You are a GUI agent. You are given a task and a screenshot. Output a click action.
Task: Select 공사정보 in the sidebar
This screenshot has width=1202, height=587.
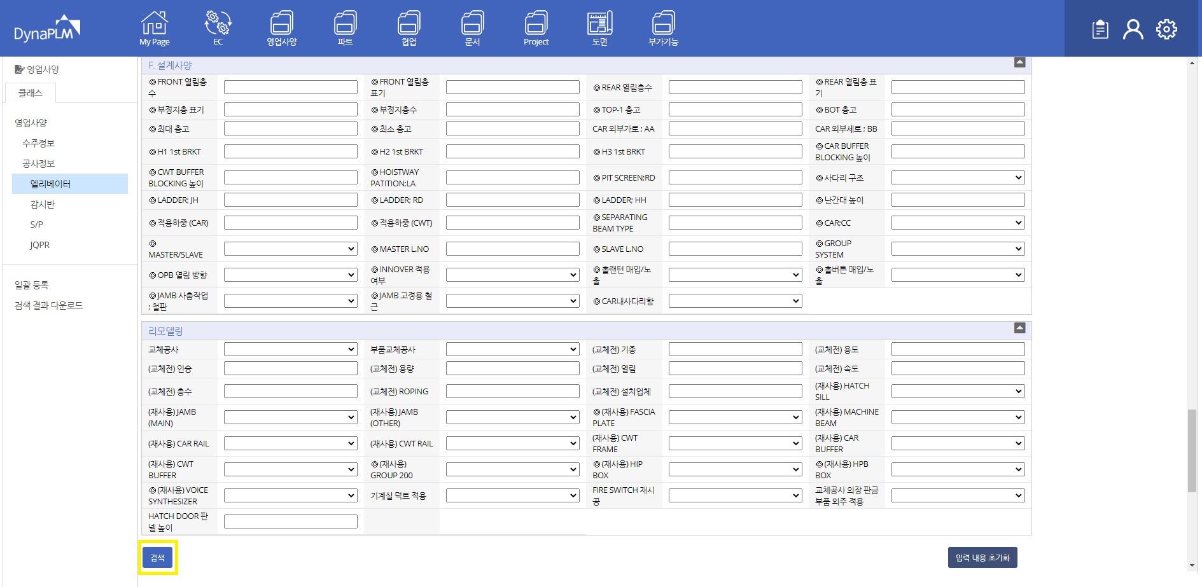click(x=39, y=163)
